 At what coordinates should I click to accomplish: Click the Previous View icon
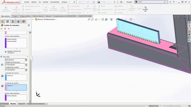click(96, 19)
